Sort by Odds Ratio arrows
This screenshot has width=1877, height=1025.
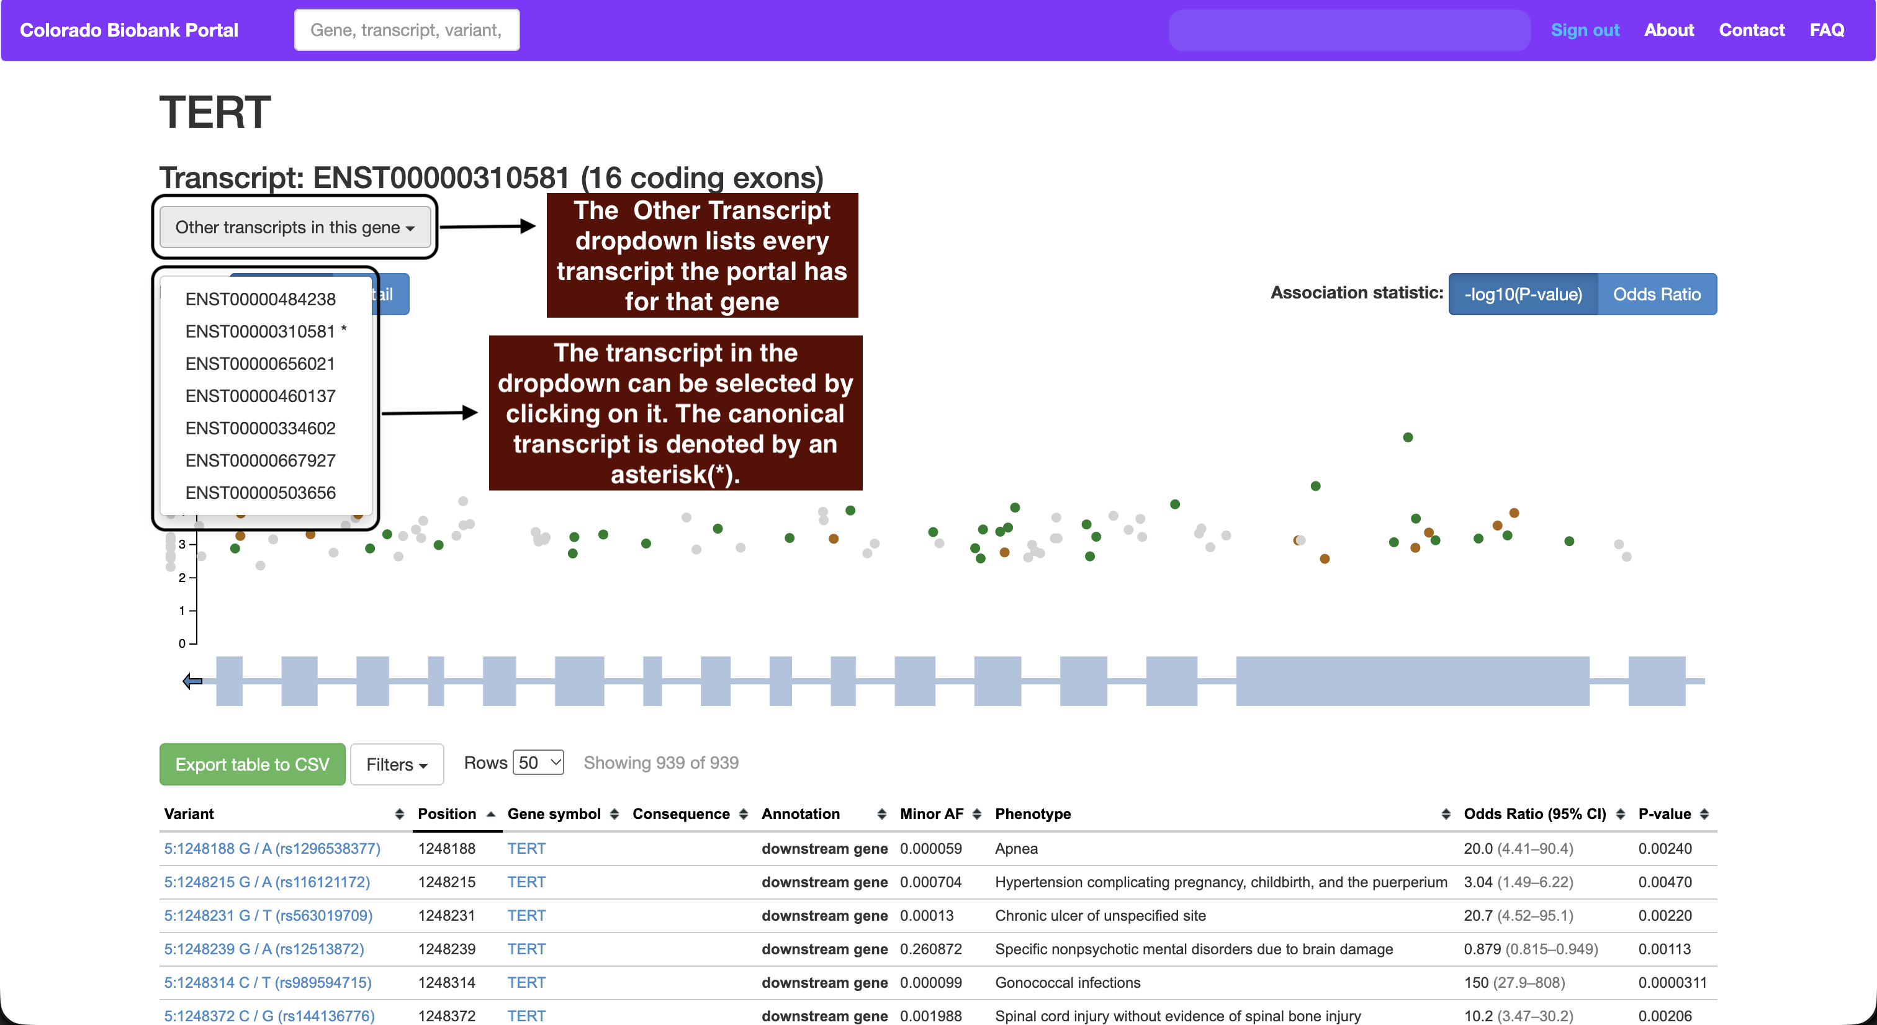pos(1621,814)
